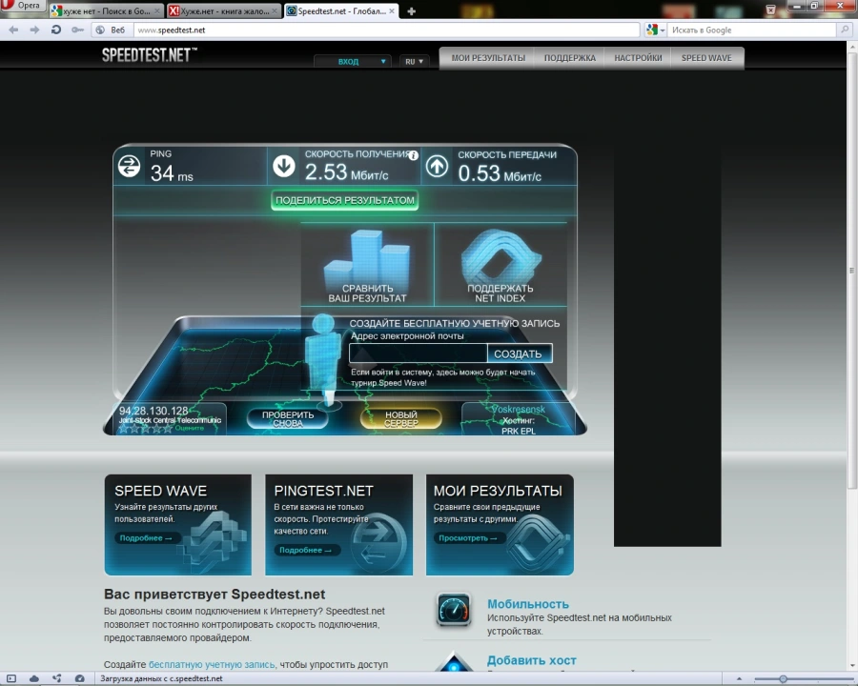Open the Opera main menu button
This screenshot has width=858, height=686.
[x=23, y=6]
